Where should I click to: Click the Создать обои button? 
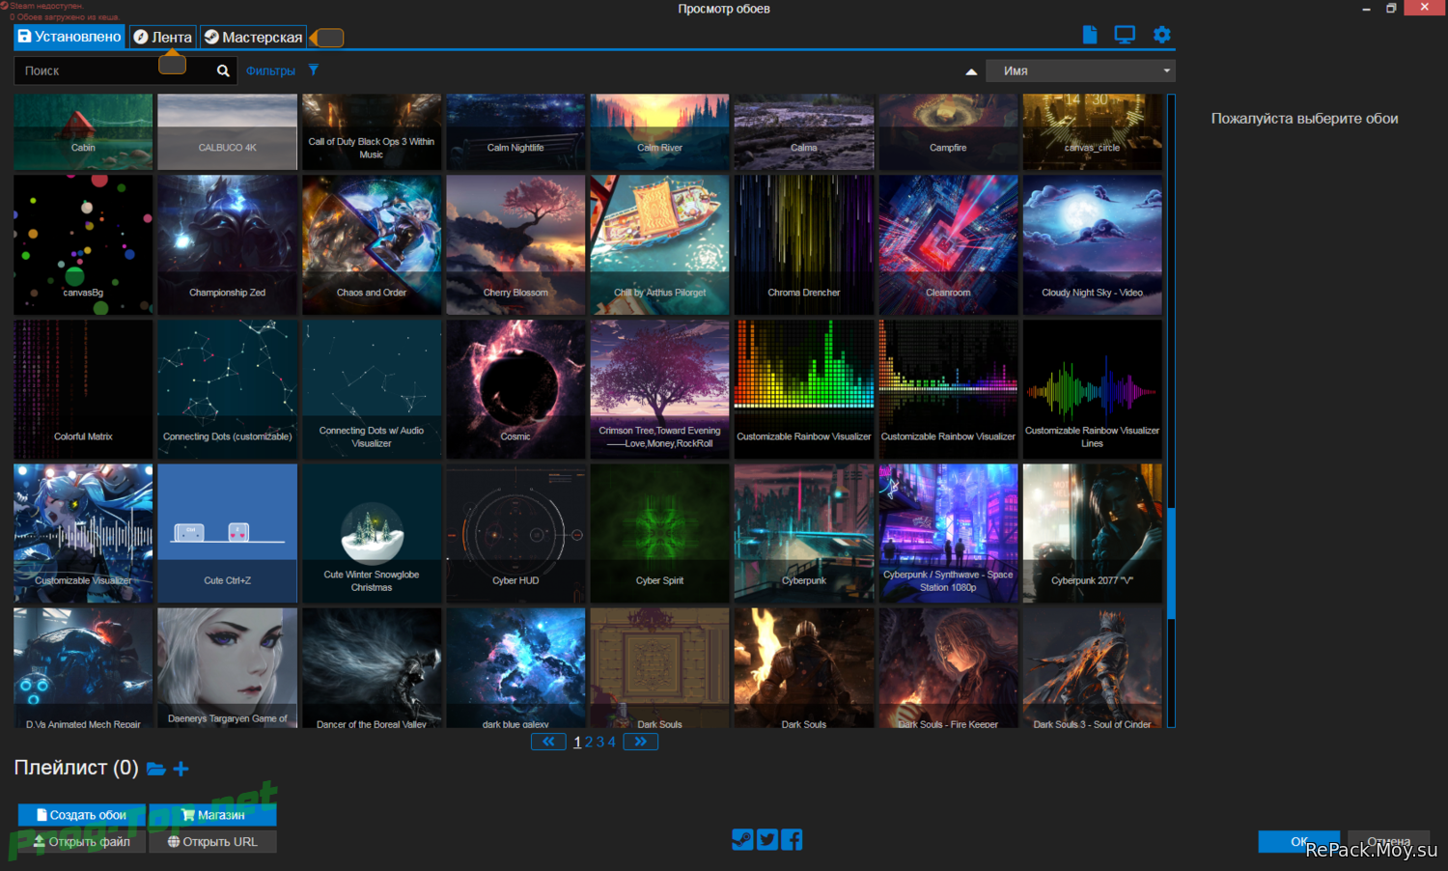tap(82, 815)
